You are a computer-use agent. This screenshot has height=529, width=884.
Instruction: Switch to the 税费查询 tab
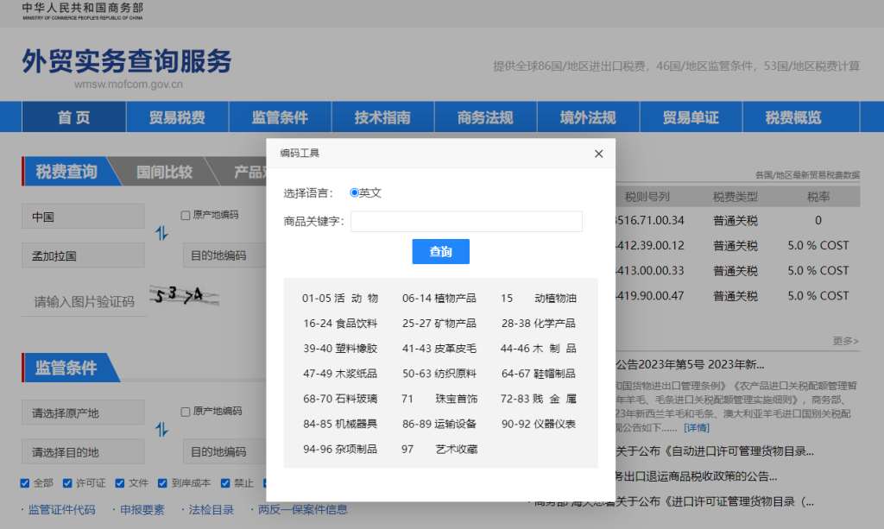click(x=66, y=171)
